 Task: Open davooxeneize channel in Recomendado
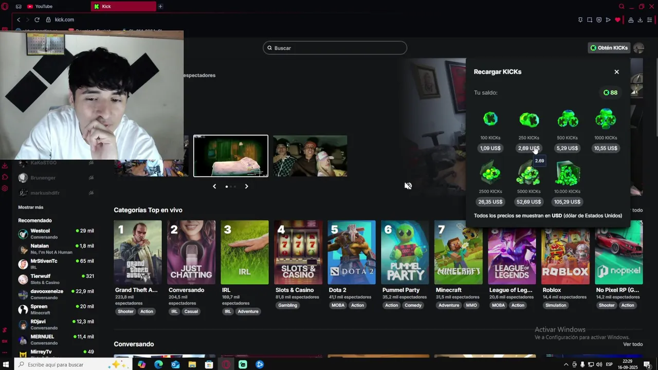(x=56, y=294)
